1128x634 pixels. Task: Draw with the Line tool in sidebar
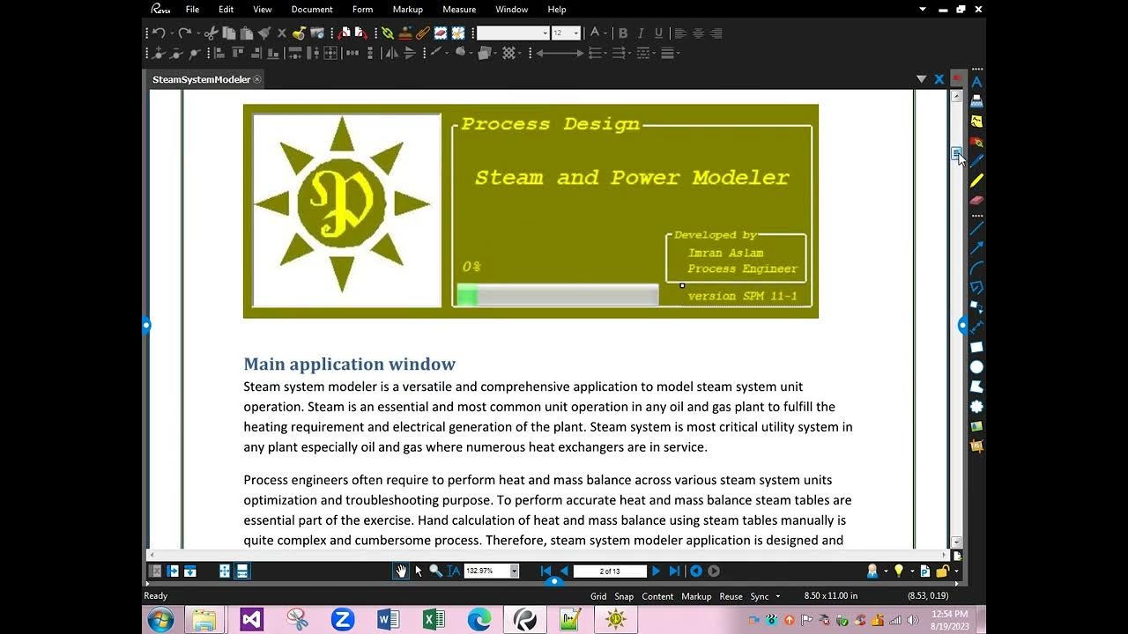[x=976, y=229]
